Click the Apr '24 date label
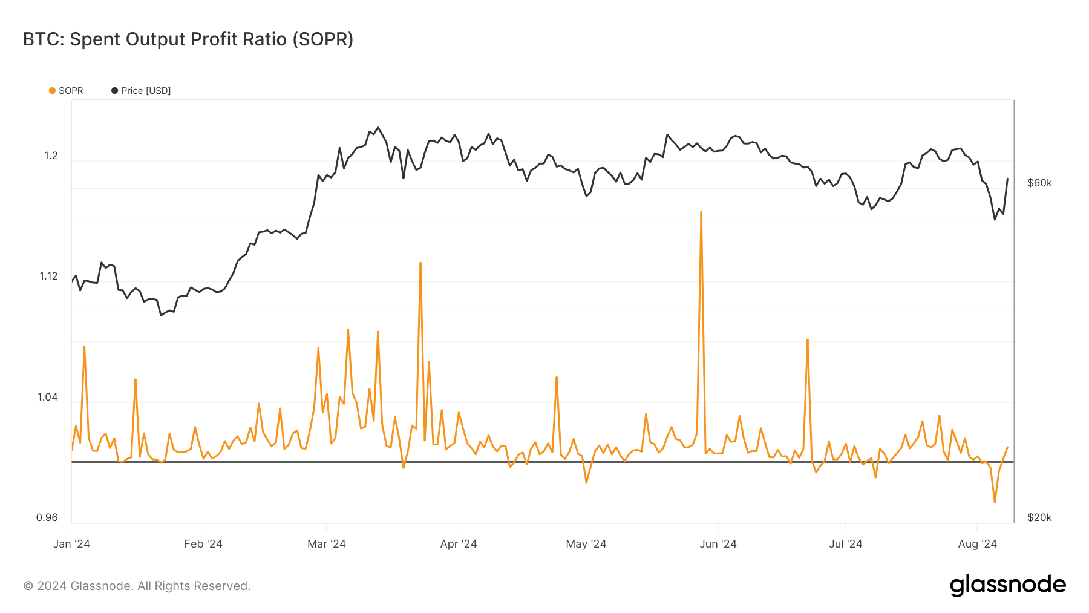The width and height of the screenshot is (1089, 613). (x=459, y=543)
